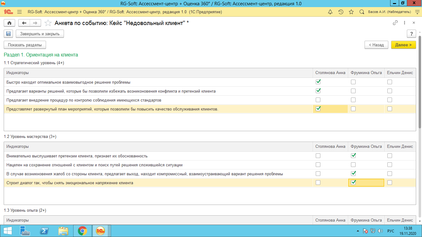This screenshot has height=237, width=422.
Task: Check Ельчин Денис for "В случае возникновения жалоб" row
Action: tap(390, 173)
